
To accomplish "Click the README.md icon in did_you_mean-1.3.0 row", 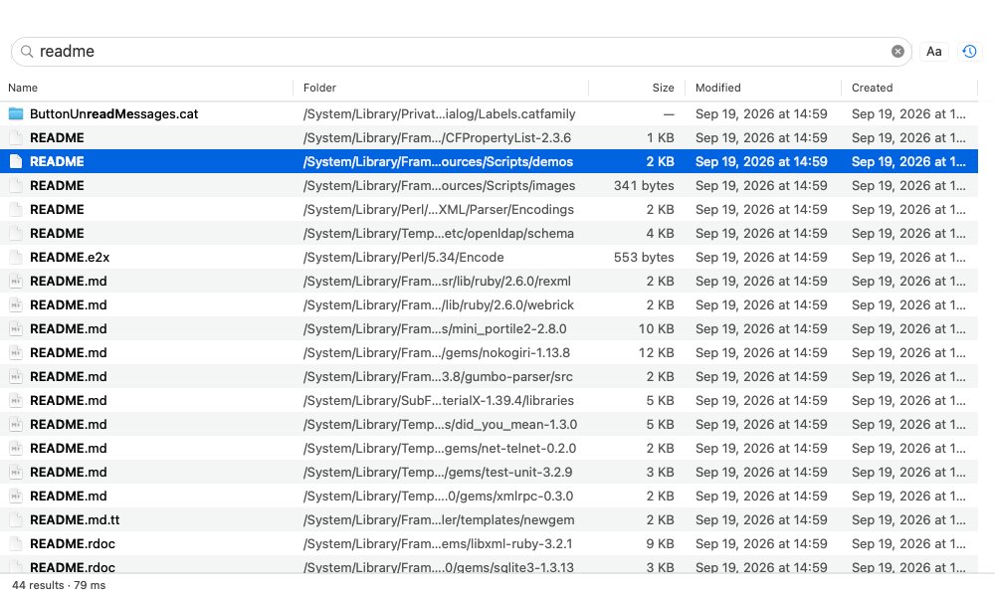I will click(x=16, y=425).
